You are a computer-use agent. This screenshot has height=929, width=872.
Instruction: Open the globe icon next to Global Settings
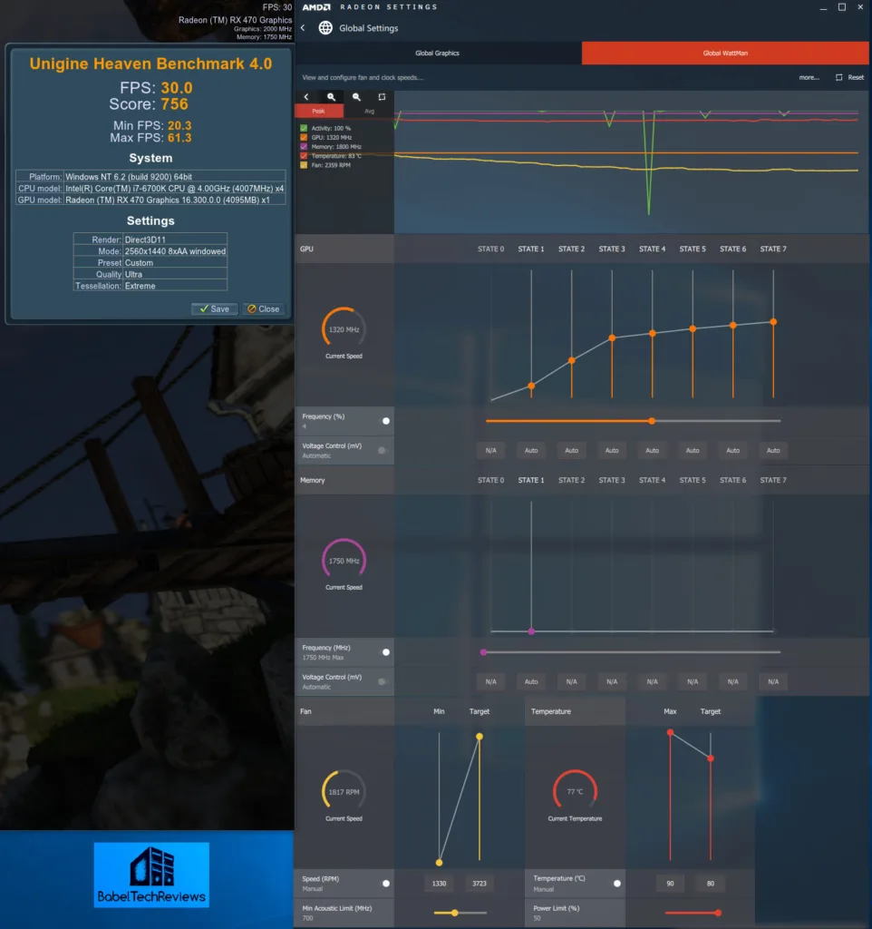click(325, 27)
